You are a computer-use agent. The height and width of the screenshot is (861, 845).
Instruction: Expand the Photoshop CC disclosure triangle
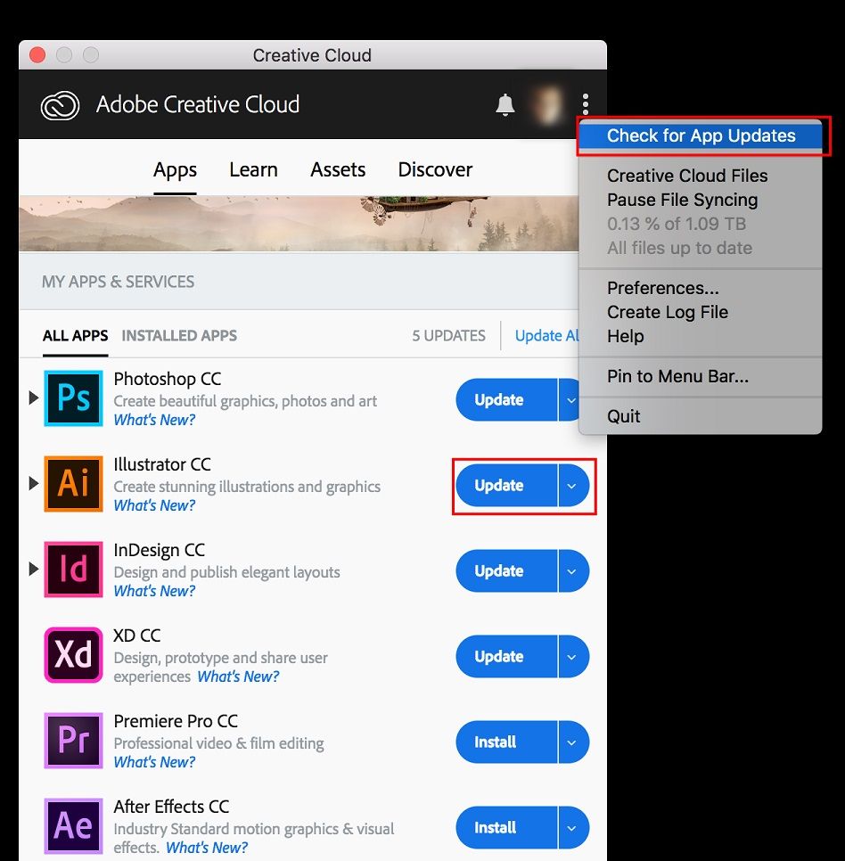(34, 398)
